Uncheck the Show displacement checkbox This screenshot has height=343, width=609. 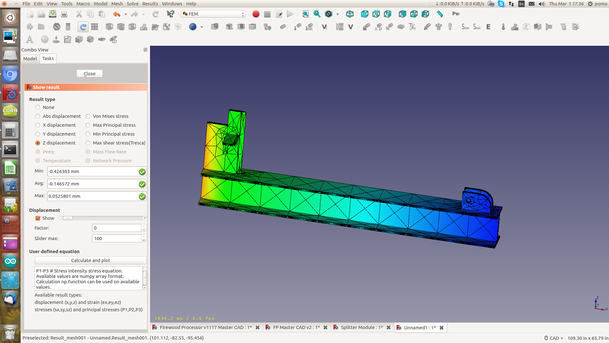coord(38,218)
